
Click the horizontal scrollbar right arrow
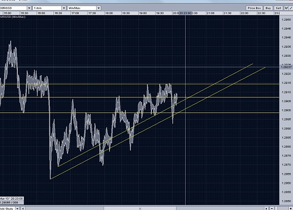[x=266, y=208]
